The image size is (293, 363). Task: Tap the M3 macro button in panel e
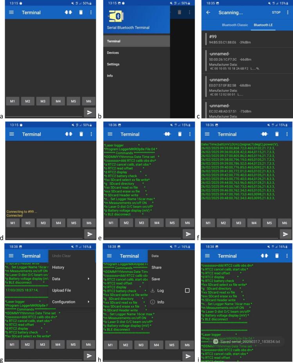click(x=142, y=223)
